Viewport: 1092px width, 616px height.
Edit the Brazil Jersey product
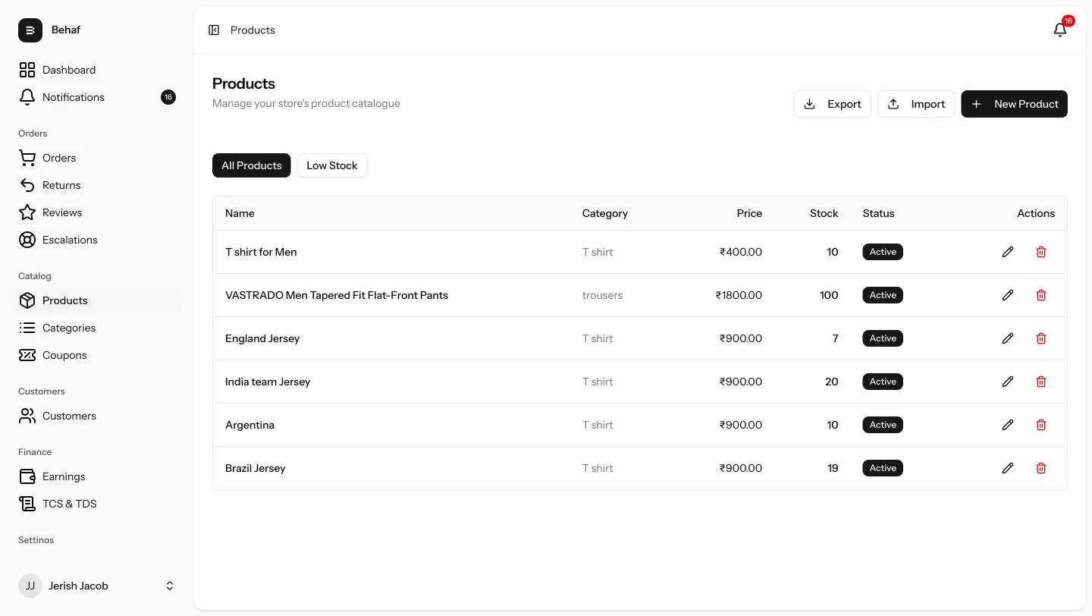click(1008, 468)
